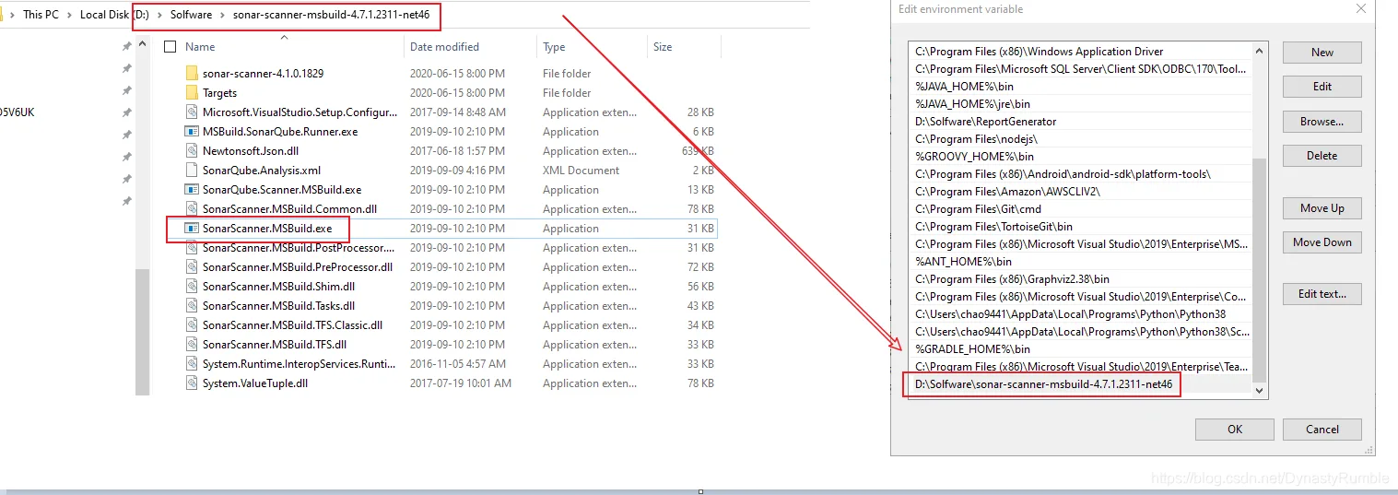Click Microsoft.VisualStudio.Setup.Configur... dll file icon

click(x=192, y=112)
